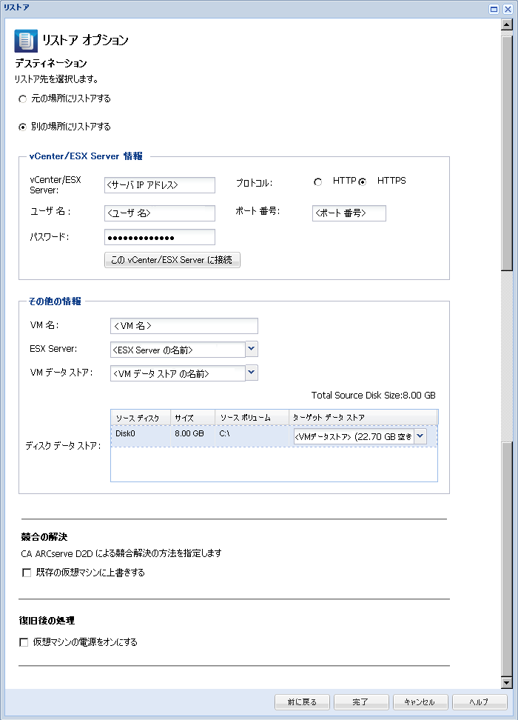Click the サイズ column header

click(x=192, y=417)
